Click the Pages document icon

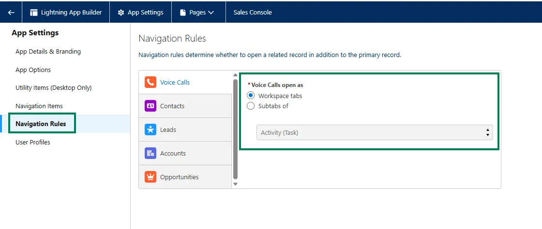[x=183, y=13]
